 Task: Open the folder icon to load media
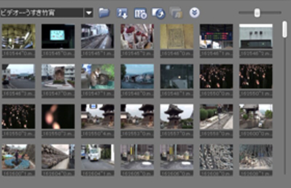pyautogui.click(x=104, y=13)
